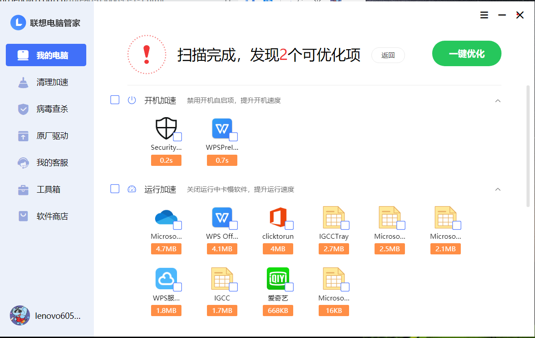Click the 4MB memory badge
This screenshot has width=535, height=338.
point(278,249)
